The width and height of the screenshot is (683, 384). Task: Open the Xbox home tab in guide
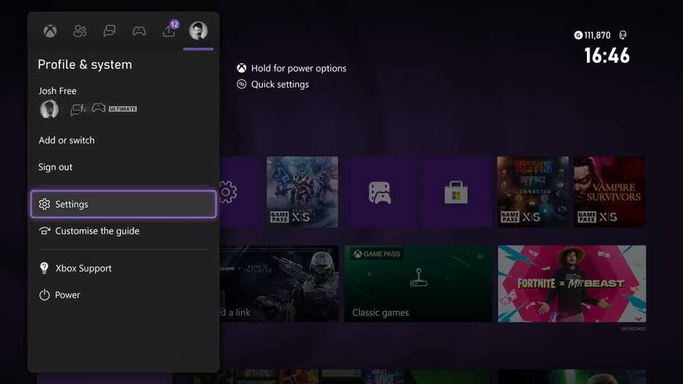pyautogui.click(x=51, y=31)
